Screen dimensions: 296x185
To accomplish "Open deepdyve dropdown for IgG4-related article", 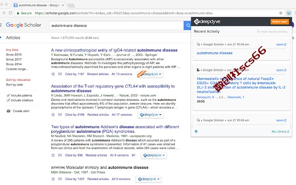I will point(150,74).
